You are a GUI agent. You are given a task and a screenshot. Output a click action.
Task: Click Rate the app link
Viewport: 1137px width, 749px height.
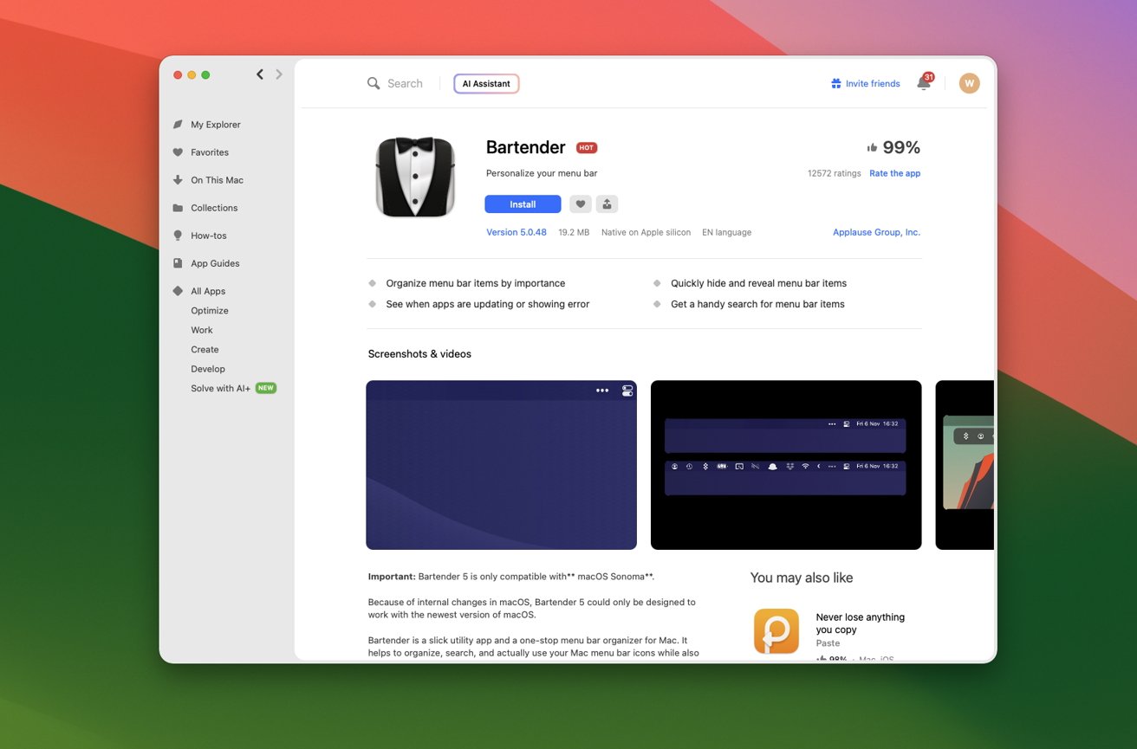coord(895,173)
